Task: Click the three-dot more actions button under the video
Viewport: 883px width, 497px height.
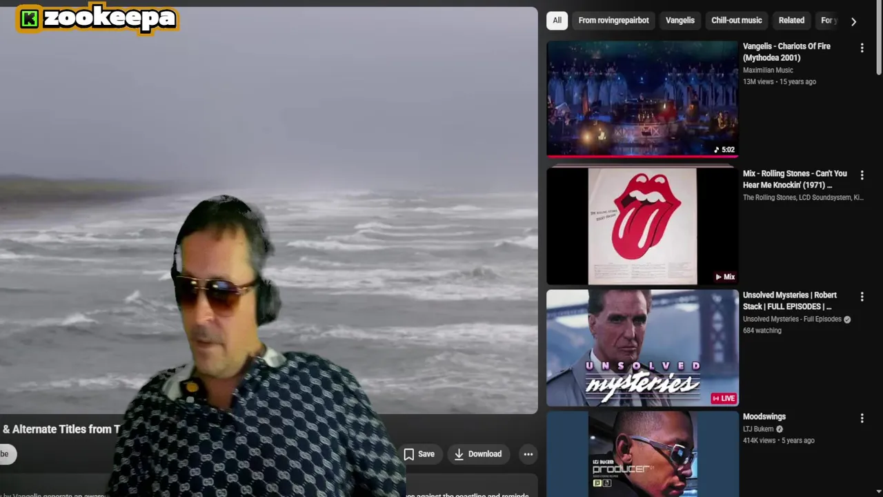Action: click(x=528, y=454)
